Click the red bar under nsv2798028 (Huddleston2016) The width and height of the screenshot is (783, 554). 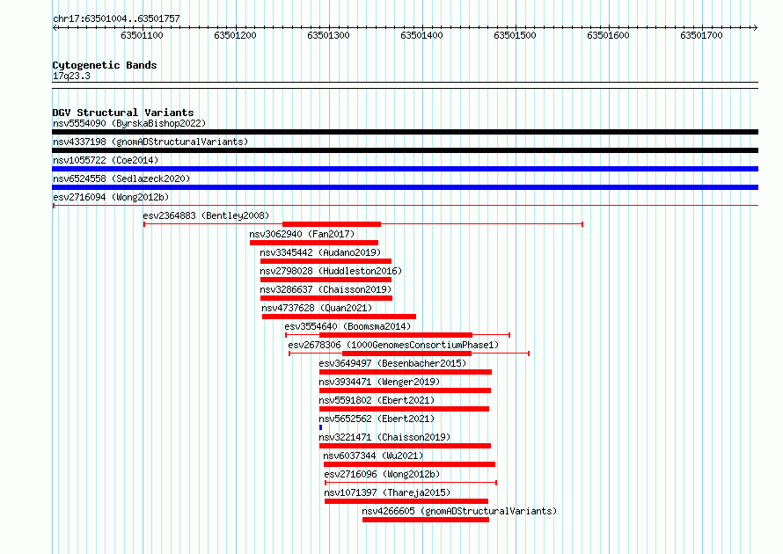[326, 280]
